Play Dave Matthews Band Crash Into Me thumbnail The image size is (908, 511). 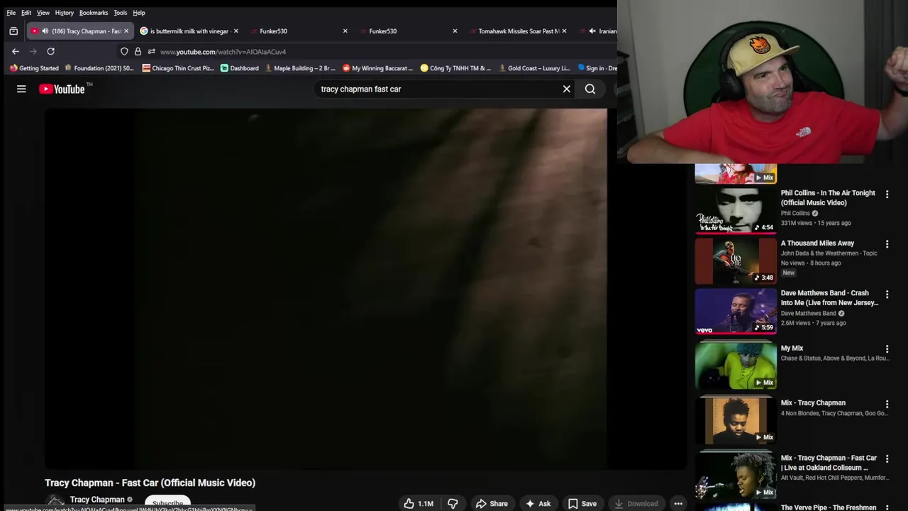point(736,311)
